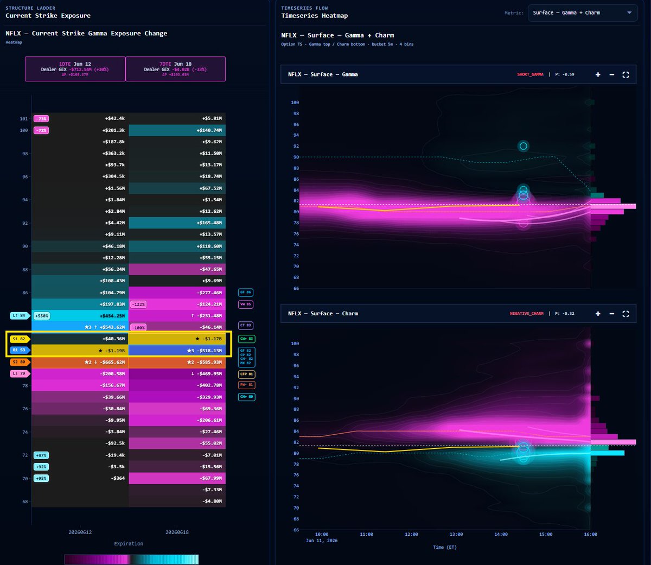Click the cyan CW+ 80 marker badge
The width and height of the screenshot is (651, 565).
(247, 397)
